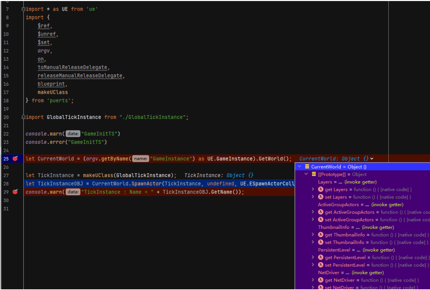Click the inline hint 'TickInstance: Object {}'
This screenshot has width=430, height=290.
pyautogui.click(x=219, y=175)
